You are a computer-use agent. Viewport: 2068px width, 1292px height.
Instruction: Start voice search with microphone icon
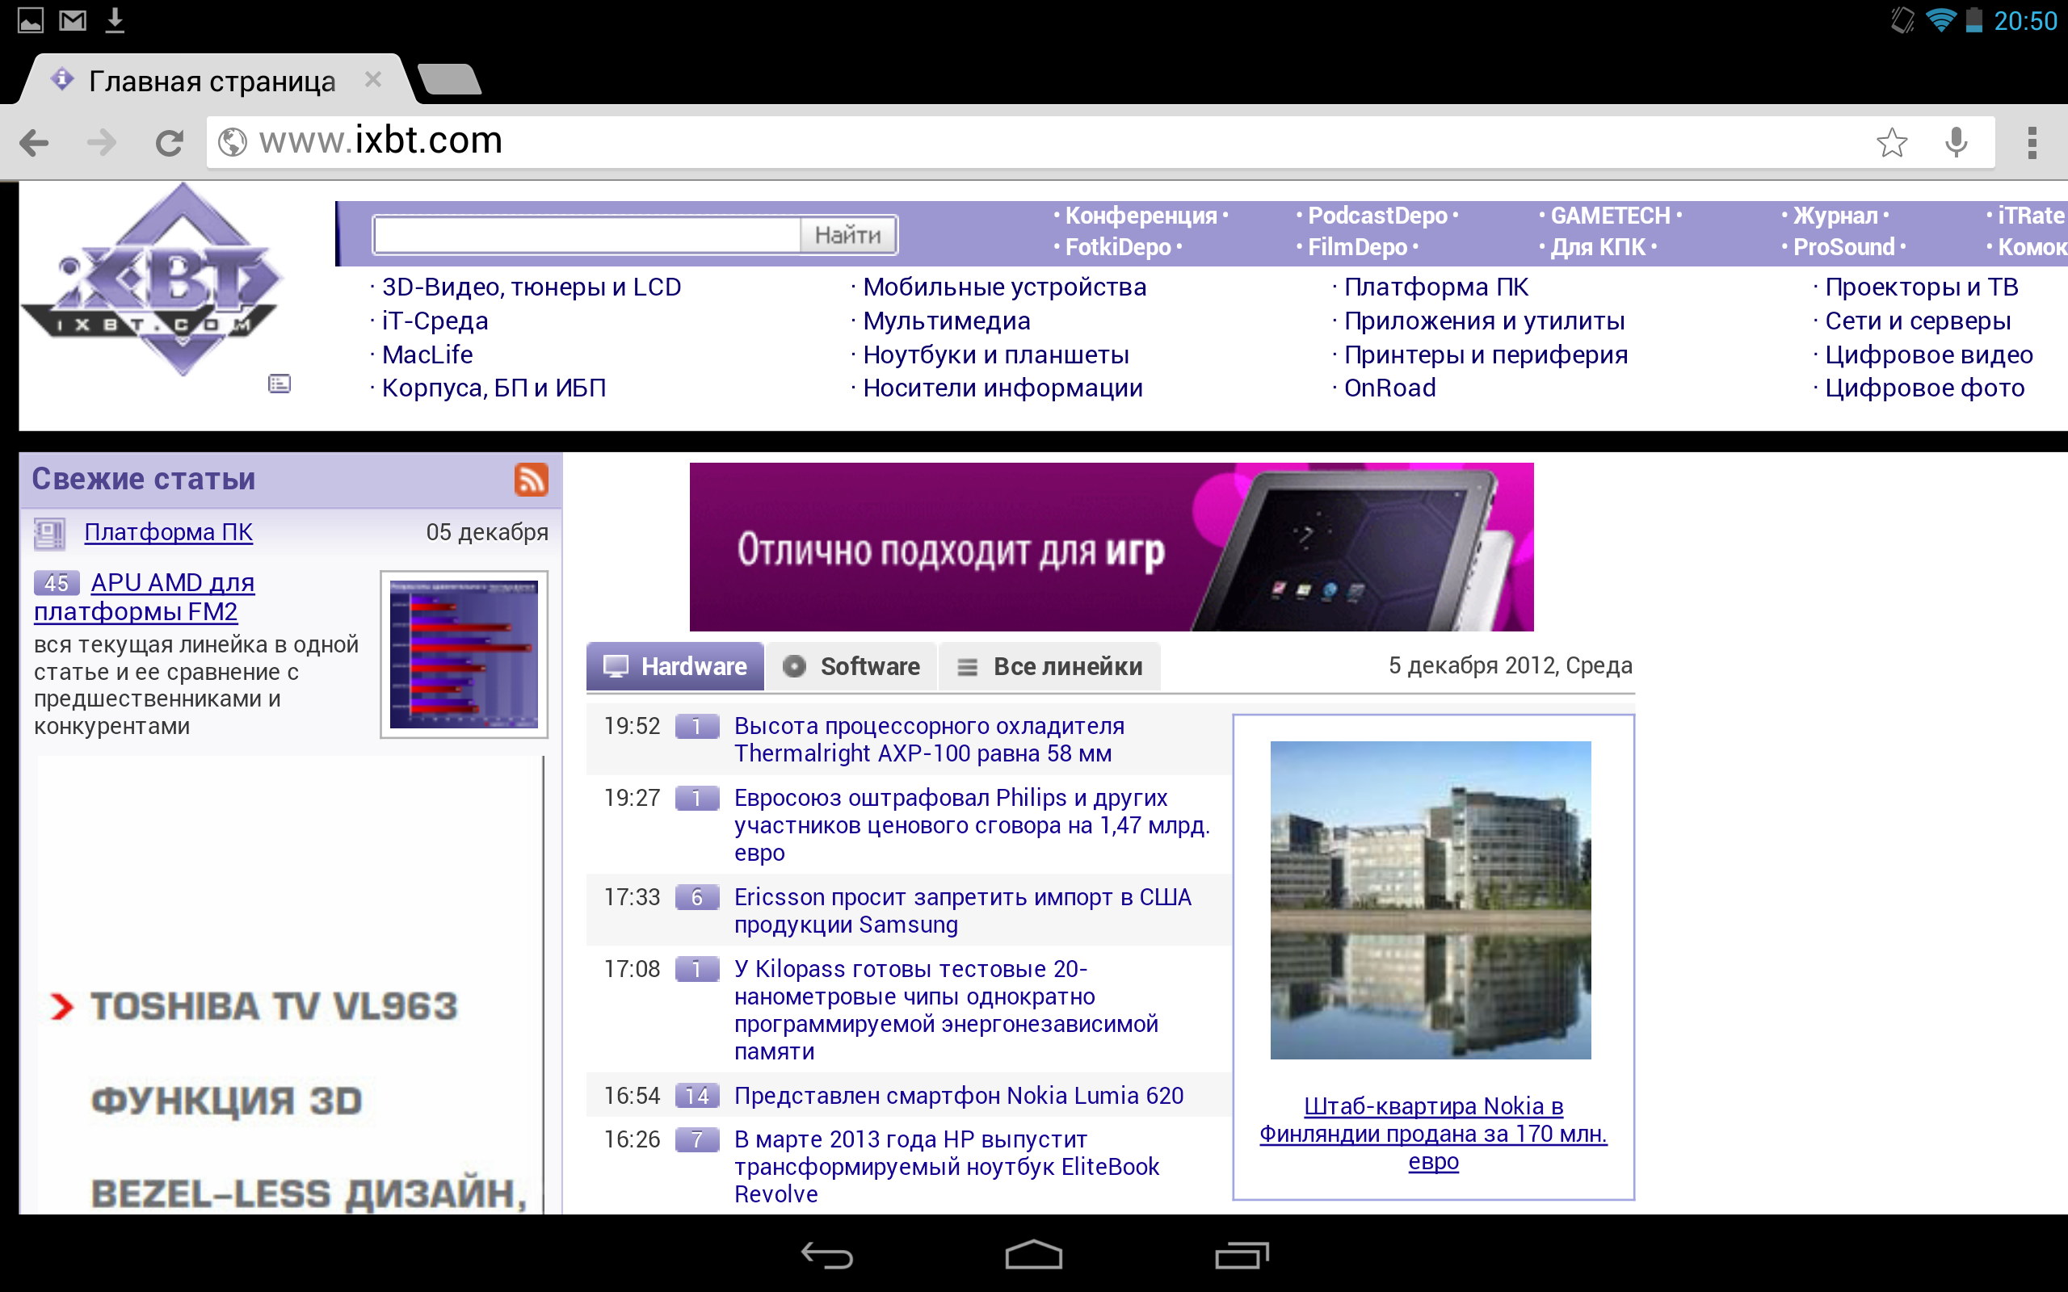[x=1956, y=142]
